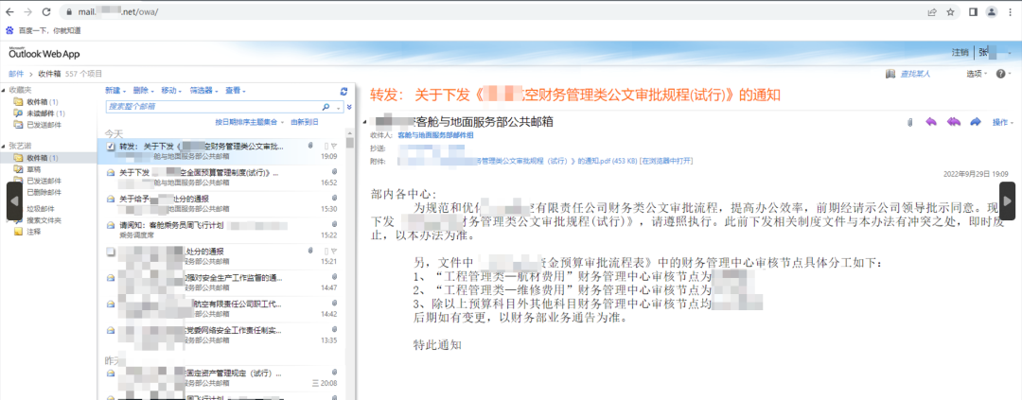Reply to the open message
The image size is (1022, 400).
pos(931,122)
